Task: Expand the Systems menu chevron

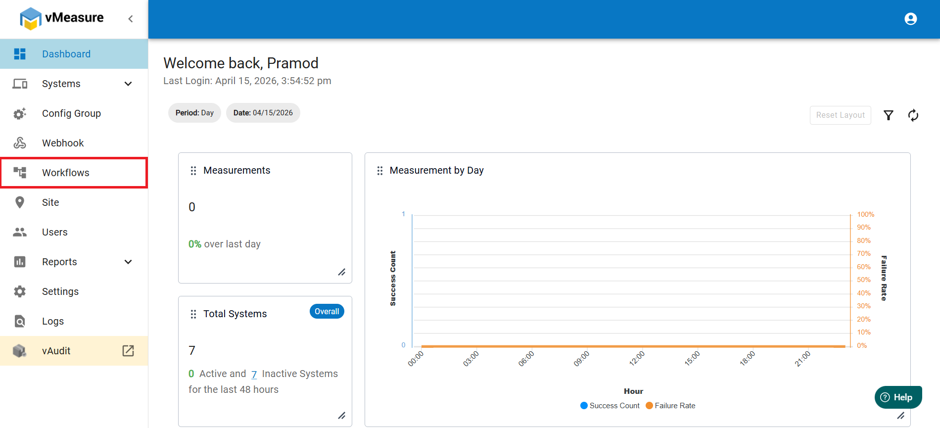Action: pyautogui.click(x=128, y=84)
